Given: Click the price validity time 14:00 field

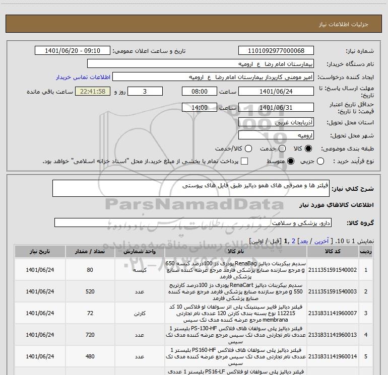Looking at the screenshot, I should pos(200,107).
